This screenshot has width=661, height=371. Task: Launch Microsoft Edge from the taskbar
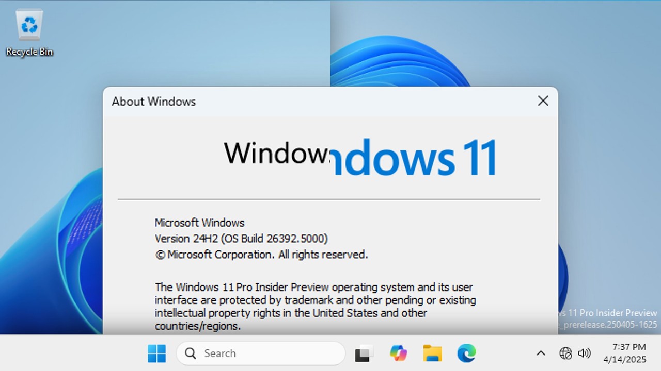pos(466,353)
